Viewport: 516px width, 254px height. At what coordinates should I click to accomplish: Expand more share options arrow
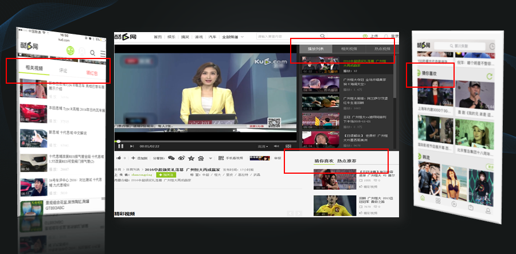tap(210, 158)
